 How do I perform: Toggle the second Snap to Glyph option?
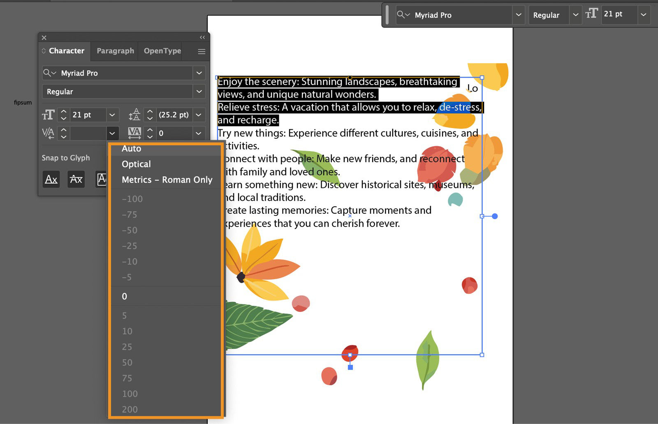[76, 179]
